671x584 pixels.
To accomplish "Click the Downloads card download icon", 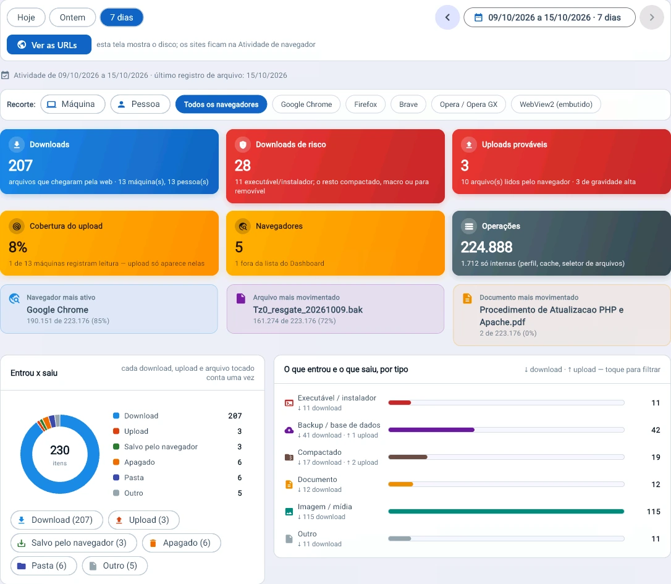I will tap(17, 145).
